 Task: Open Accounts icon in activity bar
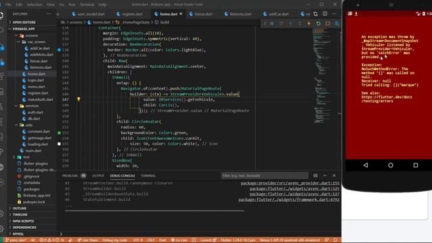pos(1,213)
